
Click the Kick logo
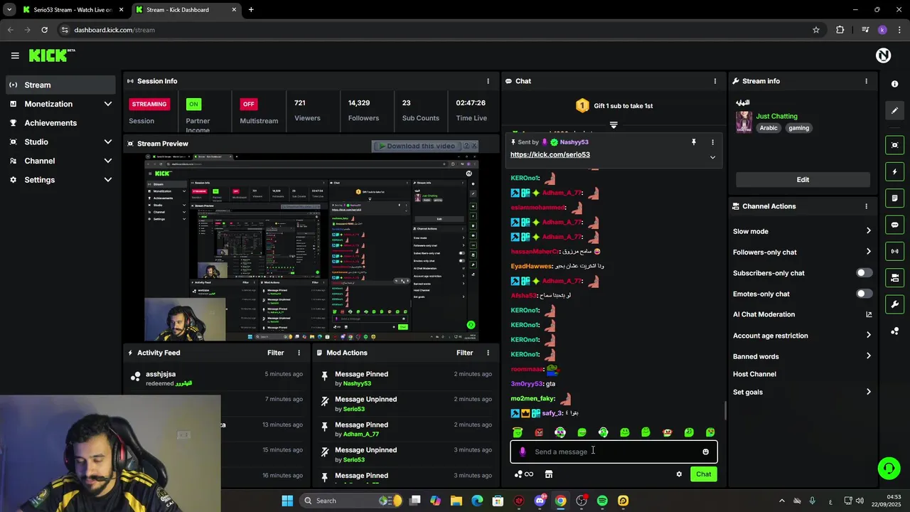(x=52, y=55)
